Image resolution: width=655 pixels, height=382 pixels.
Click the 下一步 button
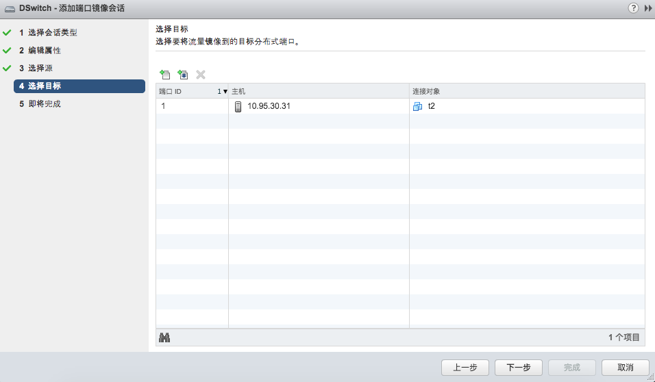[x=519, y=368]
